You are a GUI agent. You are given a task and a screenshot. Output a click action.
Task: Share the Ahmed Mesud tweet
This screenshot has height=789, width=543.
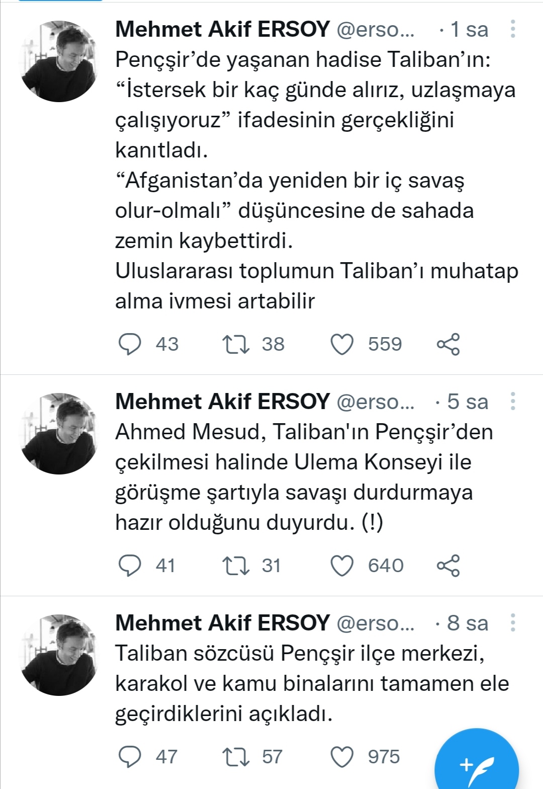pos(448,566)
